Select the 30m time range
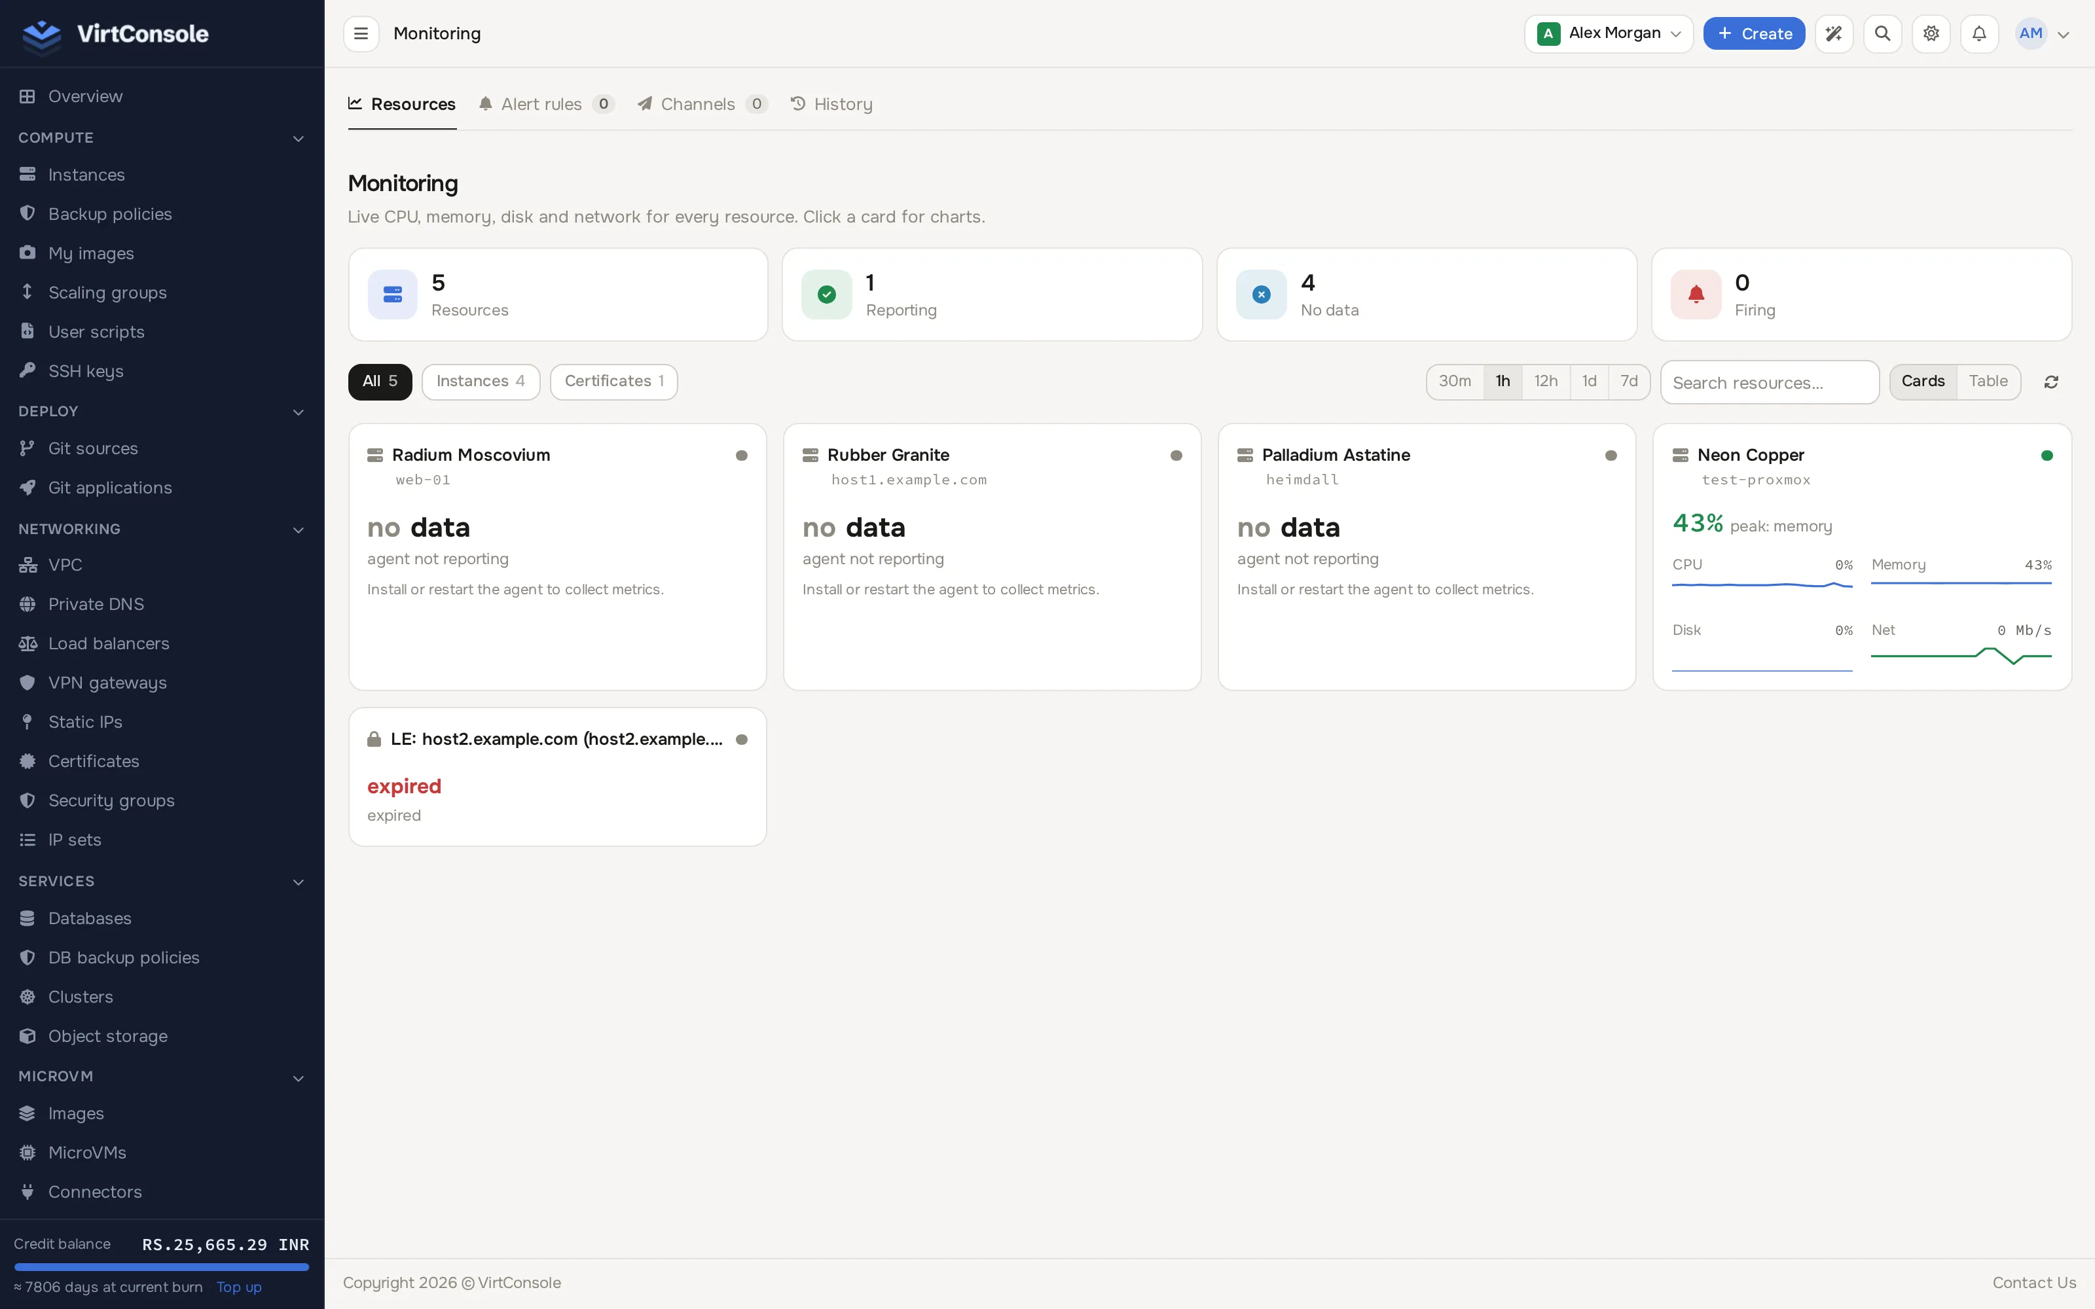2095x1309 pixels. (x=1454, y=382)
